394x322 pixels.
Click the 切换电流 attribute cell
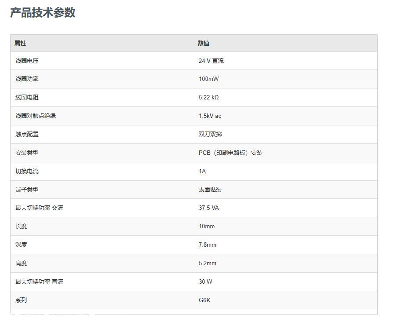[x=27, y=172]
